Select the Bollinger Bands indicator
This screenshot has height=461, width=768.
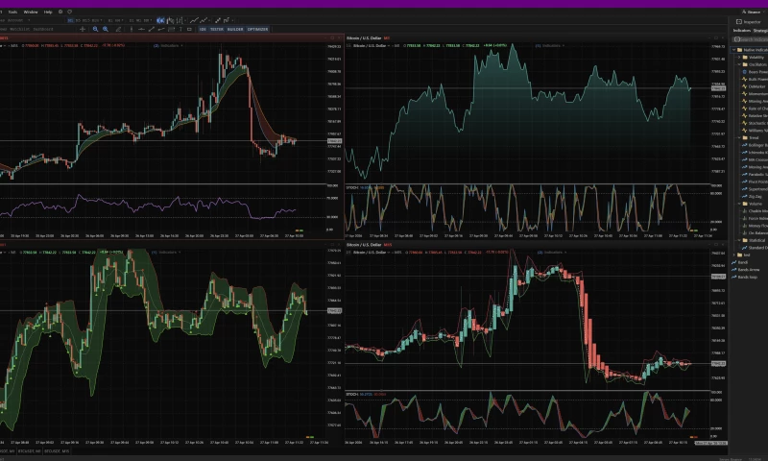[x=755, y=145]
